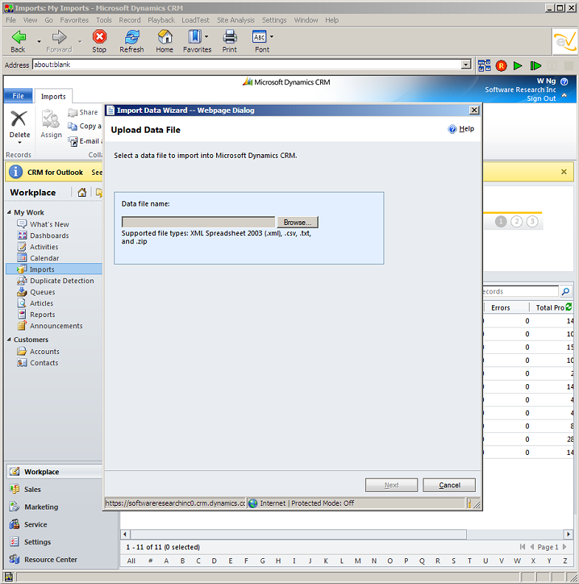Open Accounts under Customers

click(x=45, y=351)
